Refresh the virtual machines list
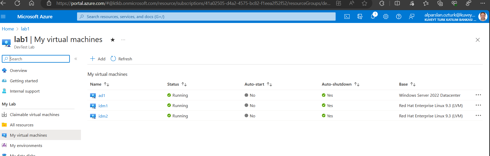 [x=121, y=59]
